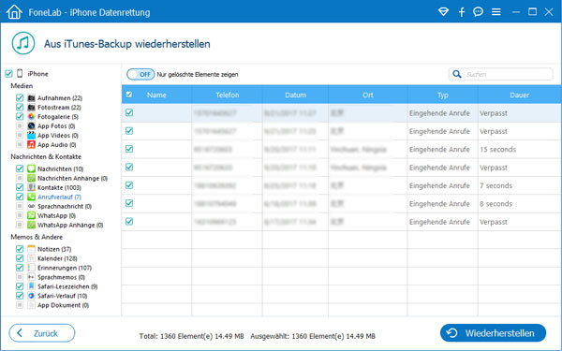
Task: Click the WhatsApp icon
Action: tap(32, 215)
